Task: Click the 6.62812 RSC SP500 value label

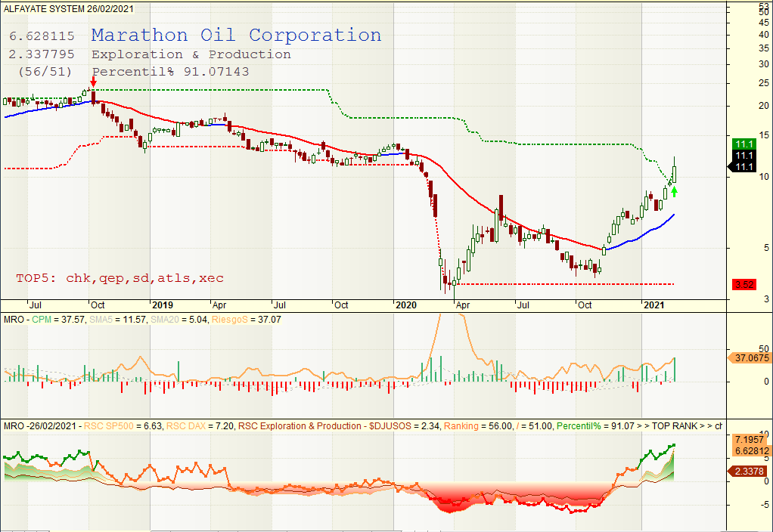Action: tap(751, 450)
